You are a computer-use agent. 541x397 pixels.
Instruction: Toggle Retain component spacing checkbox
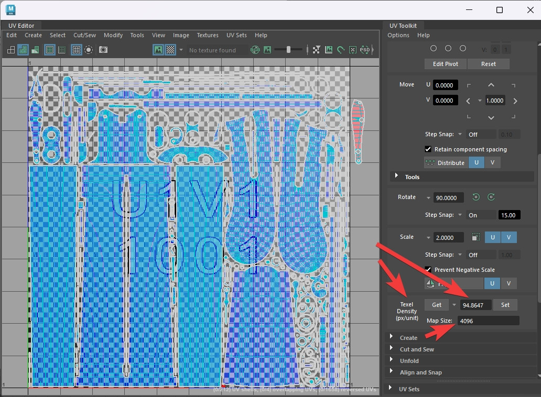coord(428,149)
